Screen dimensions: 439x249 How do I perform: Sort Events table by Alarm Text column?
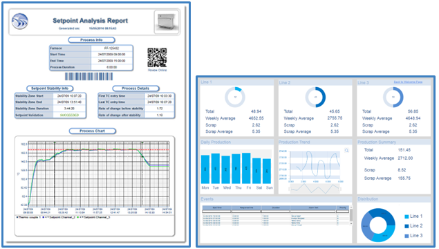313,207
